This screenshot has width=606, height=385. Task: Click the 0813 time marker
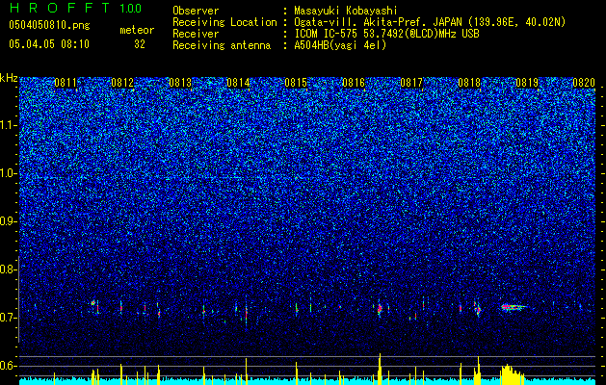[x=180, y=83]
